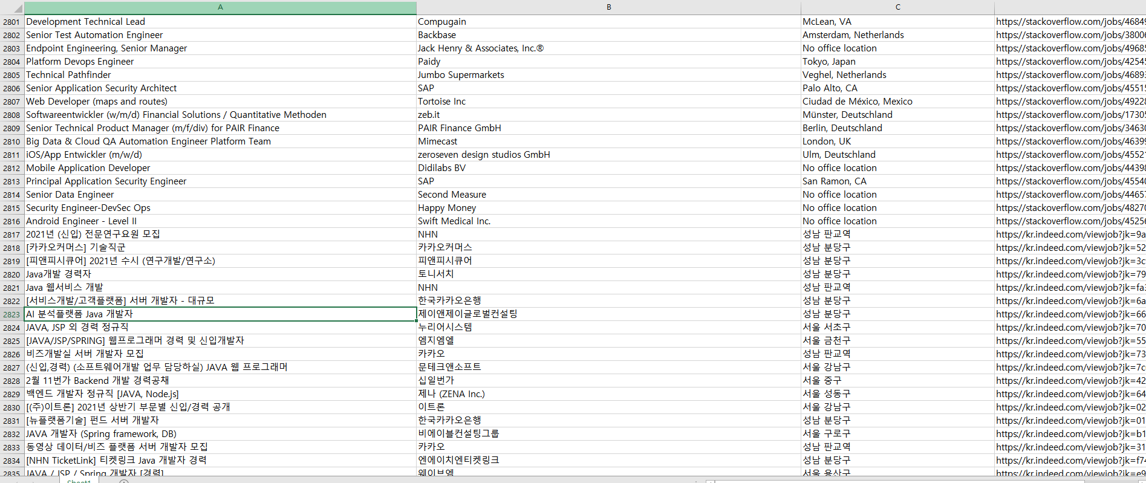
Task: Click the '2월 11번가 Backend 개발 경력공채' cell
Action: point(220,381)
